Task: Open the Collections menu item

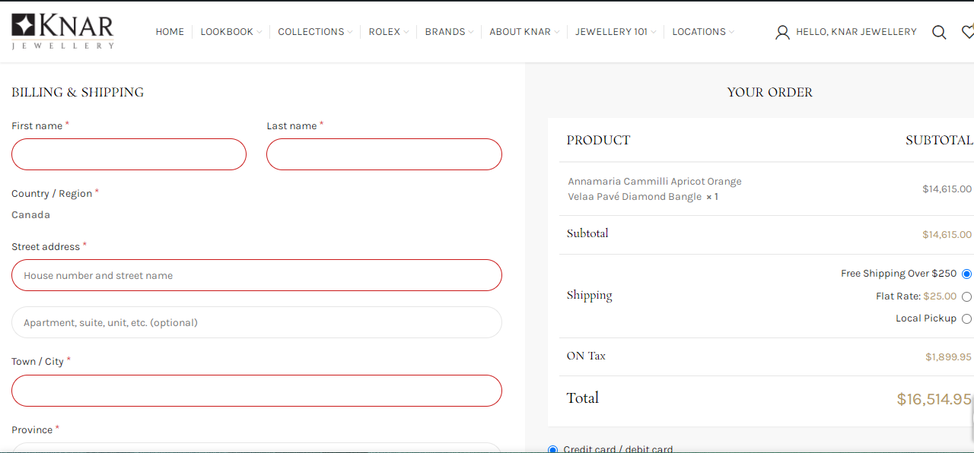Action: (310, 32)
